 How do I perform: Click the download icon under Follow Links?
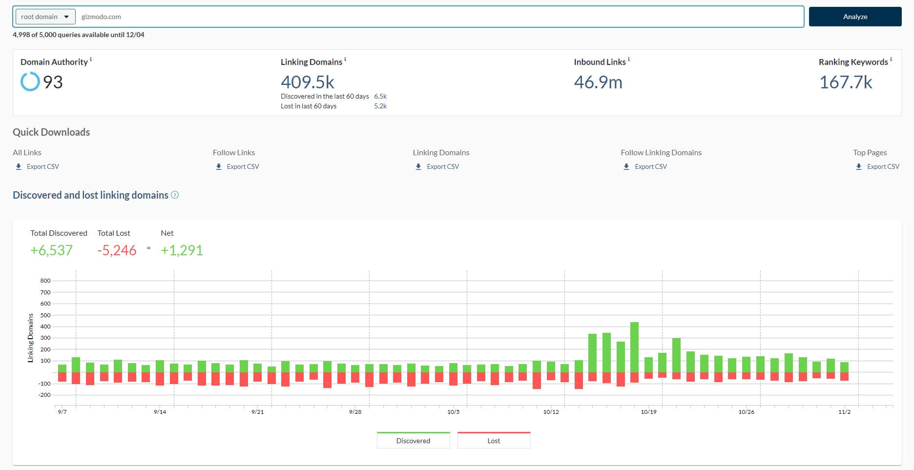point(218,166)
